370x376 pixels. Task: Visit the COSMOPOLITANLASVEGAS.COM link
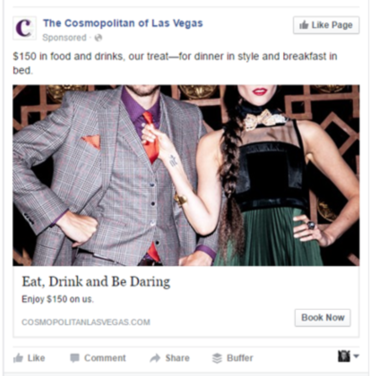(x=86, y=322)
